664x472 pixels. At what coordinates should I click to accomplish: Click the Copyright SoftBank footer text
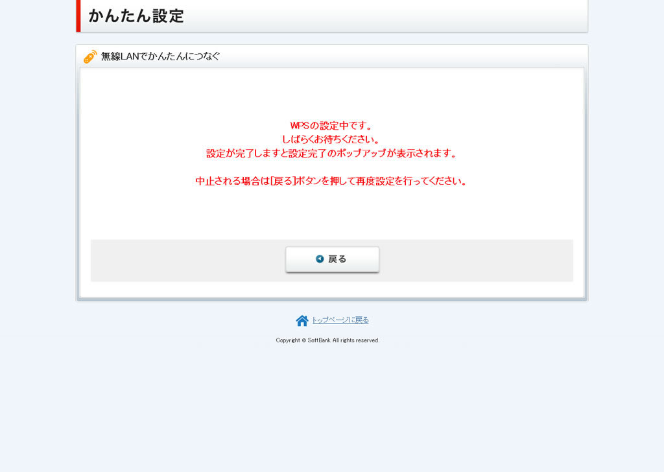pyautogui.click(x=327, y=340)
